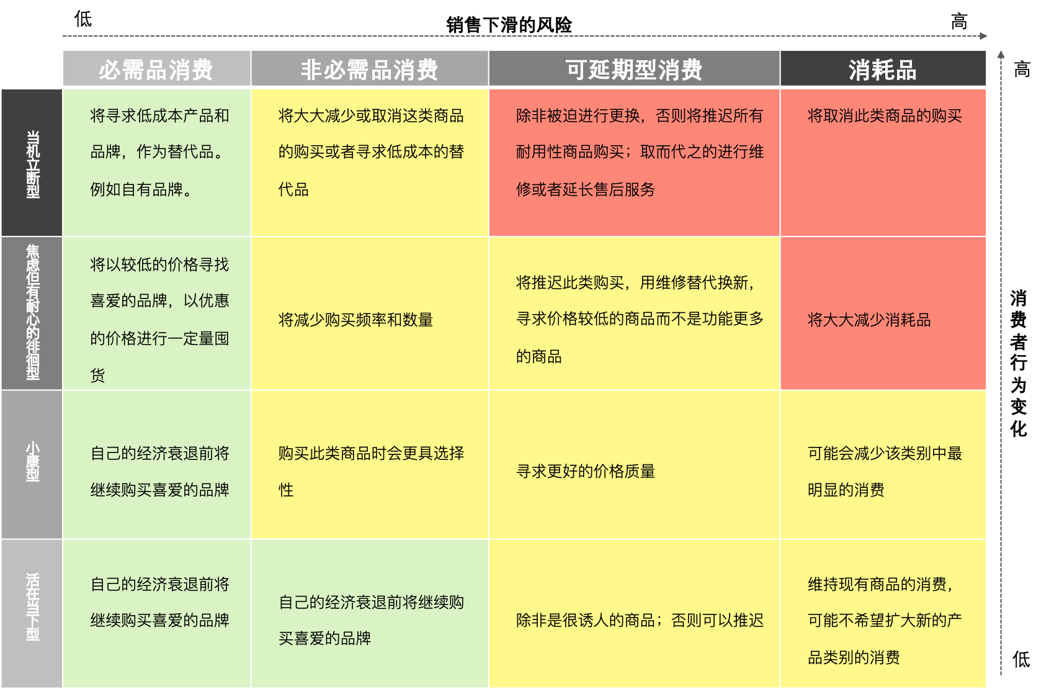Click the column header 消耗品
Viewport: 1054px width, 689px height.
pos(883,69)
